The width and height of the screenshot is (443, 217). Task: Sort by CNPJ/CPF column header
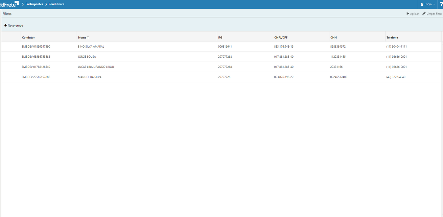[x=281, y=37]
